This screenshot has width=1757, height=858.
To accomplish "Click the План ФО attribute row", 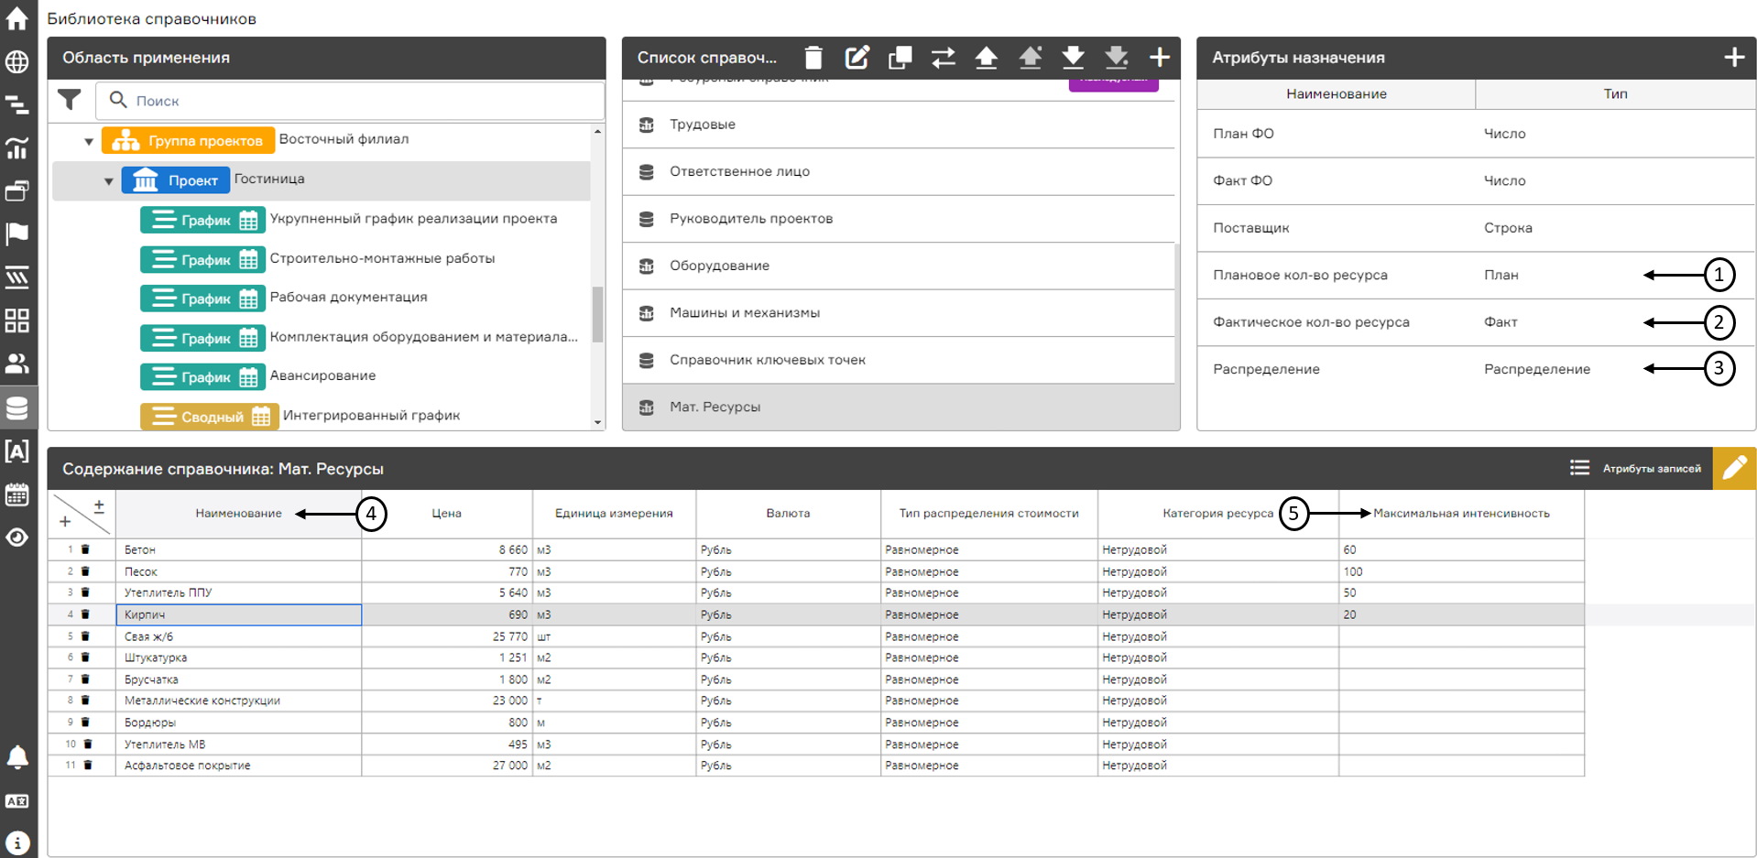I will (x=1476, y=134).
